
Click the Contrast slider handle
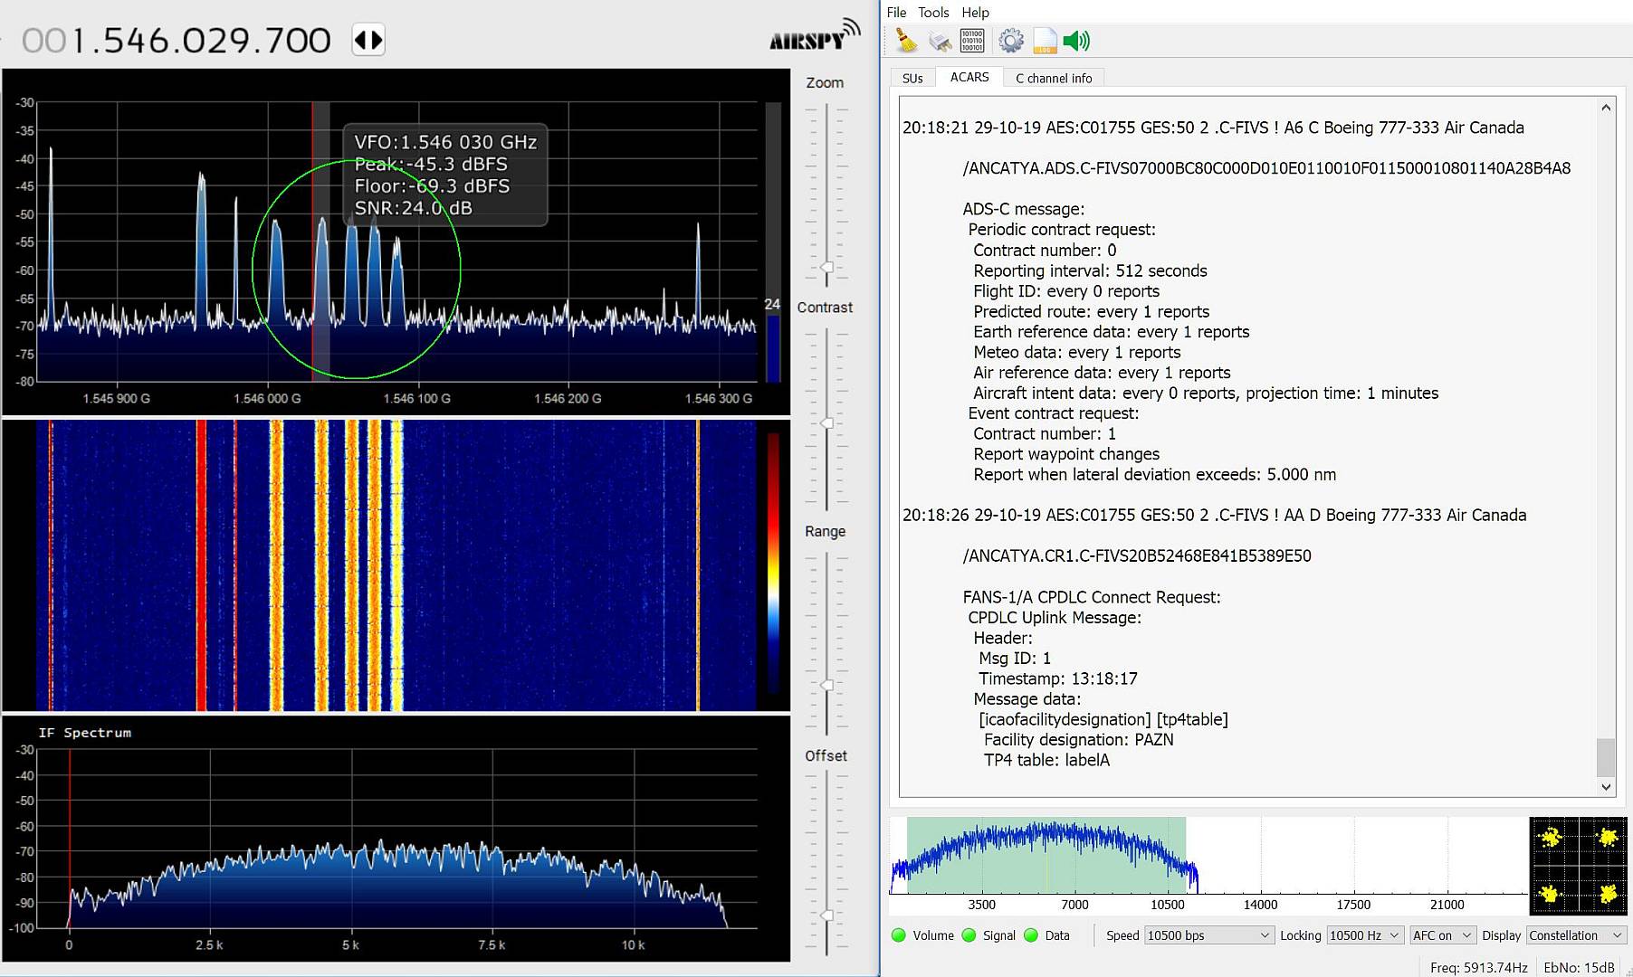tap(826, 423)
